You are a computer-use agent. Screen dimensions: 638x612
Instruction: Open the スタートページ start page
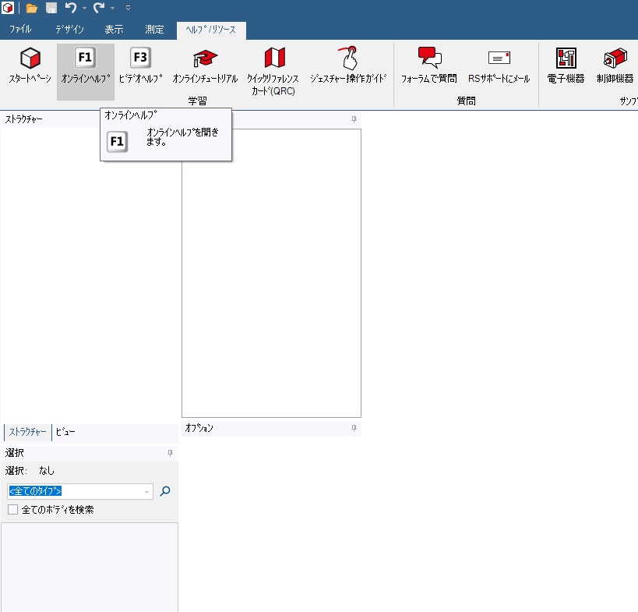point(30,66)
